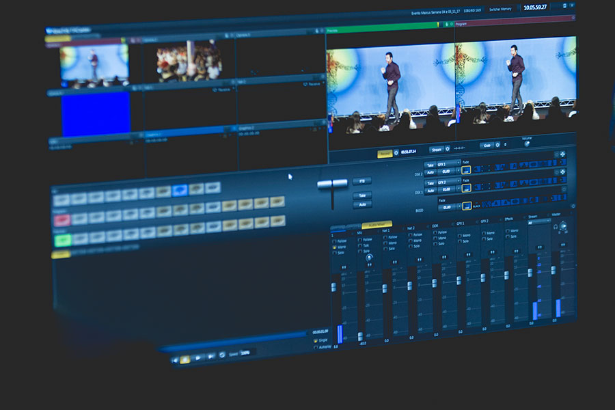Click the yellow Record button

click(385, 154)
